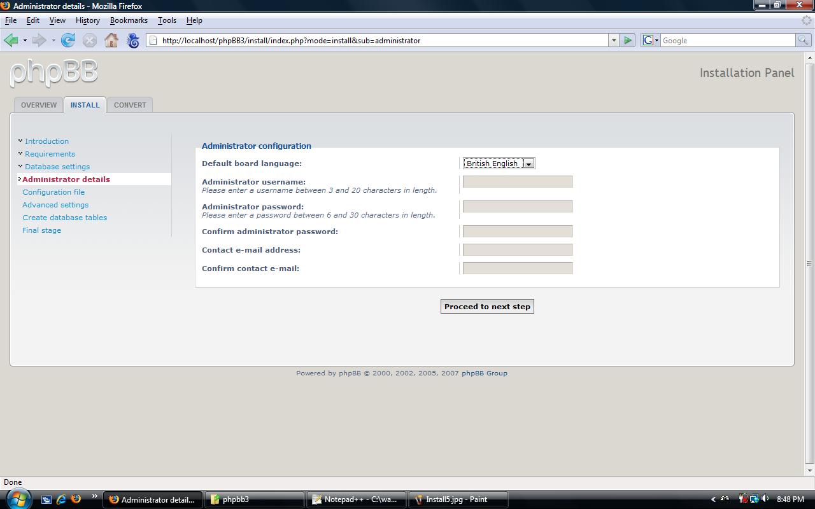Switch to Notepad++ in the taskbar
The width and height of the screenshot is (815, 509).
[355, 499]
